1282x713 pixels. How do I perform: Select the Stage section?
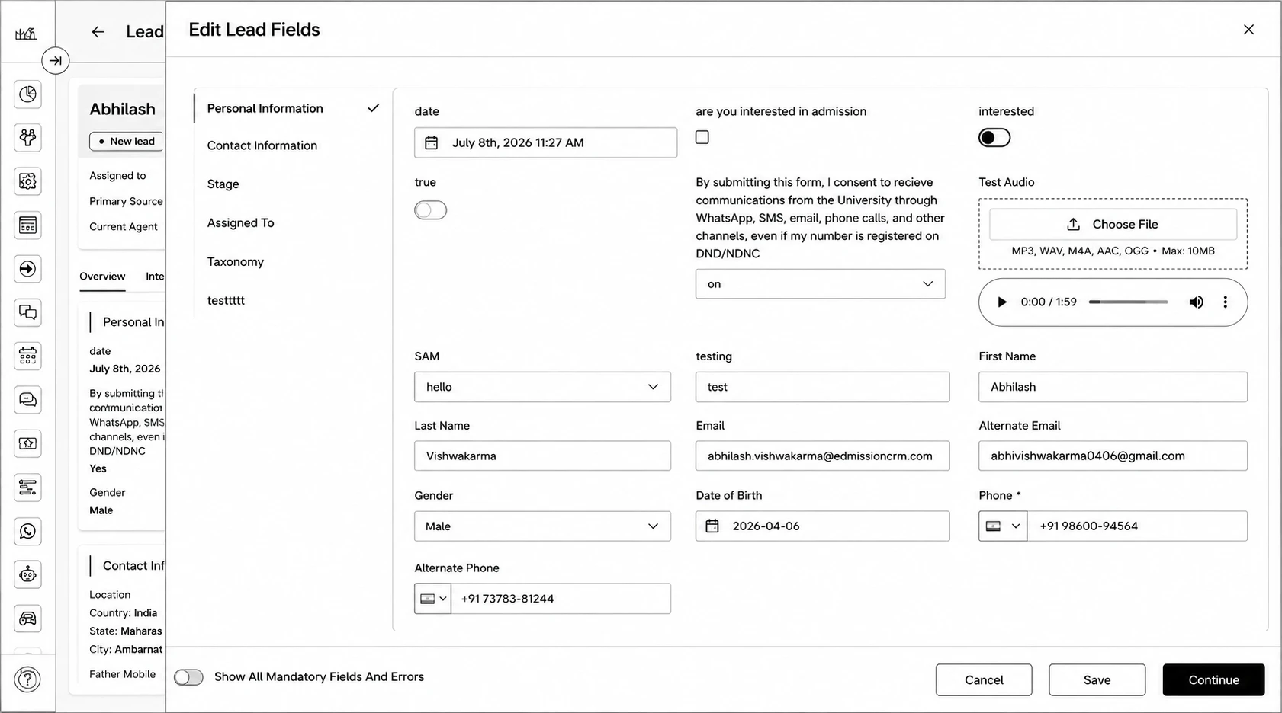pos(223,184)
